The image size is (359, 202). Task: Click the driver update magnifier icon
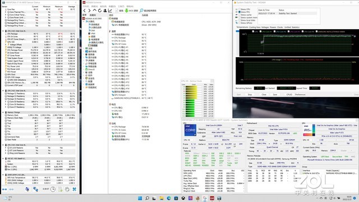click(141, 11)
